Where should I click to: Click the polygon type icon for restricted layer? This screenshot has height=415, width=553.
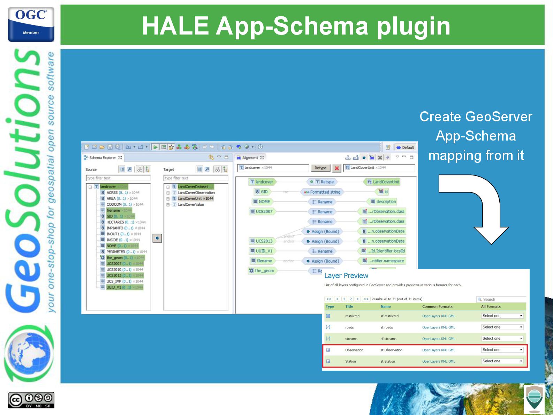(x=328, y=316)
